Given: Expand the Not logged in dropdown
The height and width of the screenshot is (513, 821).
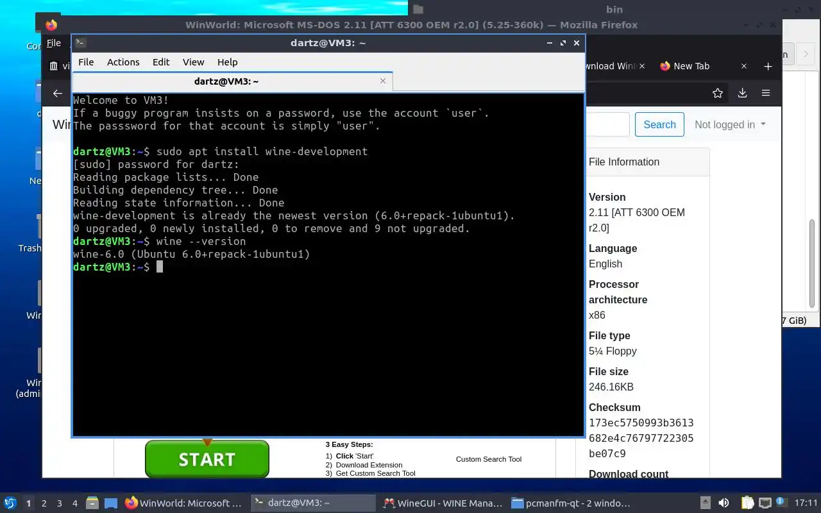Looking at the screenshot, I should [x=730, y=124].
